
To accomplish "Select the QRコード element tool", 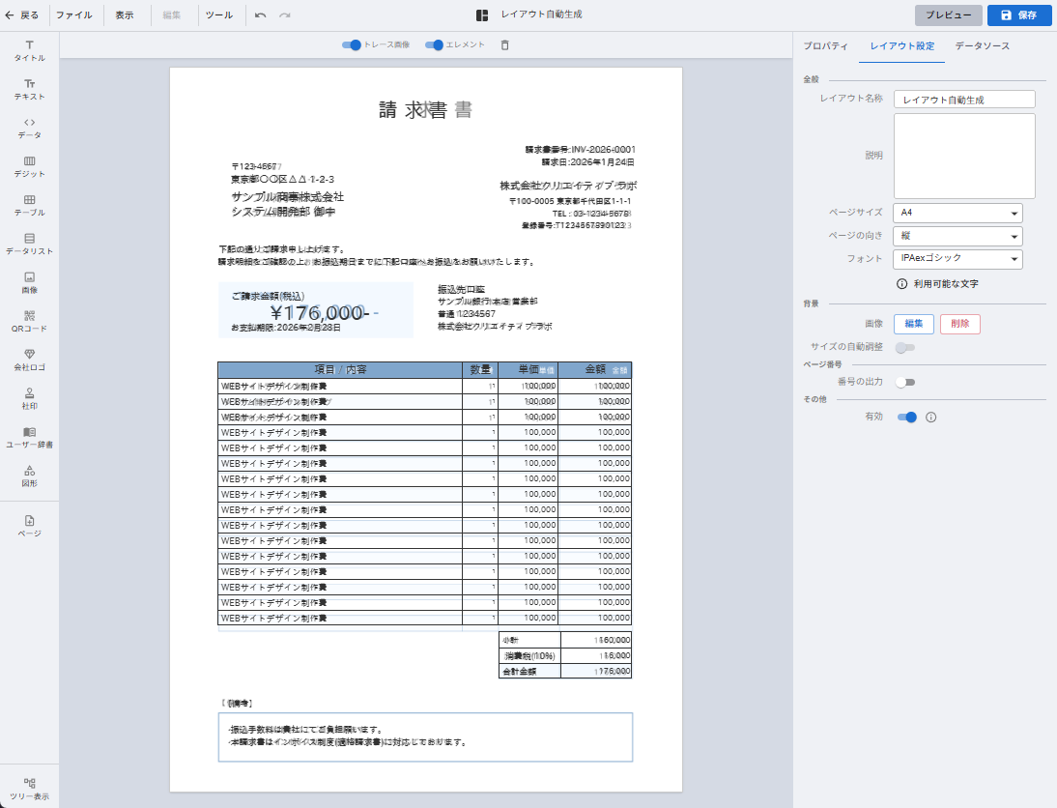I will coord(29,321).
